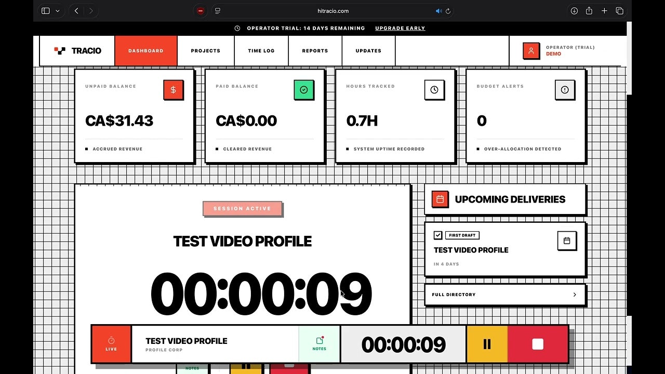Click the Test Video Profile session title
Image resolution: width=665 pixels, height=374 pixels.
243,242
